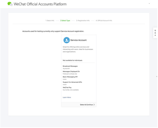This screenshot has width=158, height=128.
Task: Open the small dropdown at top-right corner
Action: coord(149,4)
